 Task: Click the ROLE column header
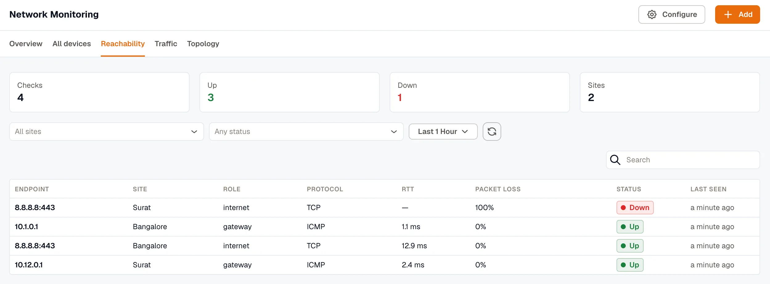click(232, 189)
